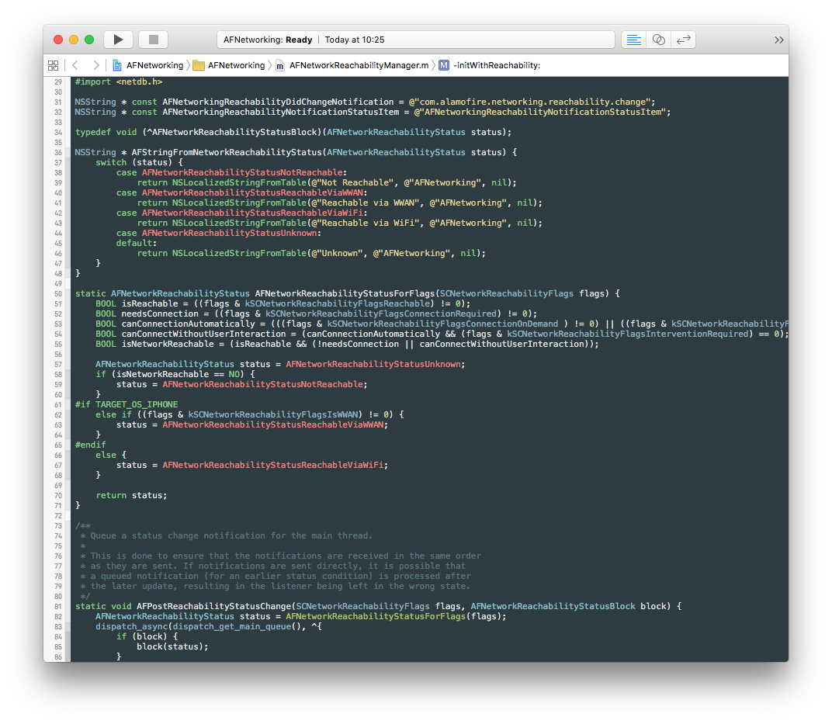Click AFPostReachabilityStatusChange function name

(214, 606)
